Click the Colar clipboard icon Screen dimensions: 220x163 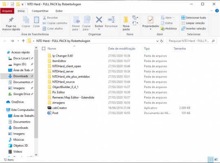(x=36, y=22)
